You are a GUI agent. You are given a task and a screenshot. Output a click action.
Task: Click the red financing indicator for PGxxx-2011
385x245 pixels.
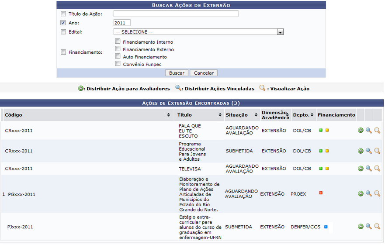pyautogui.click(x=321, y=193)
